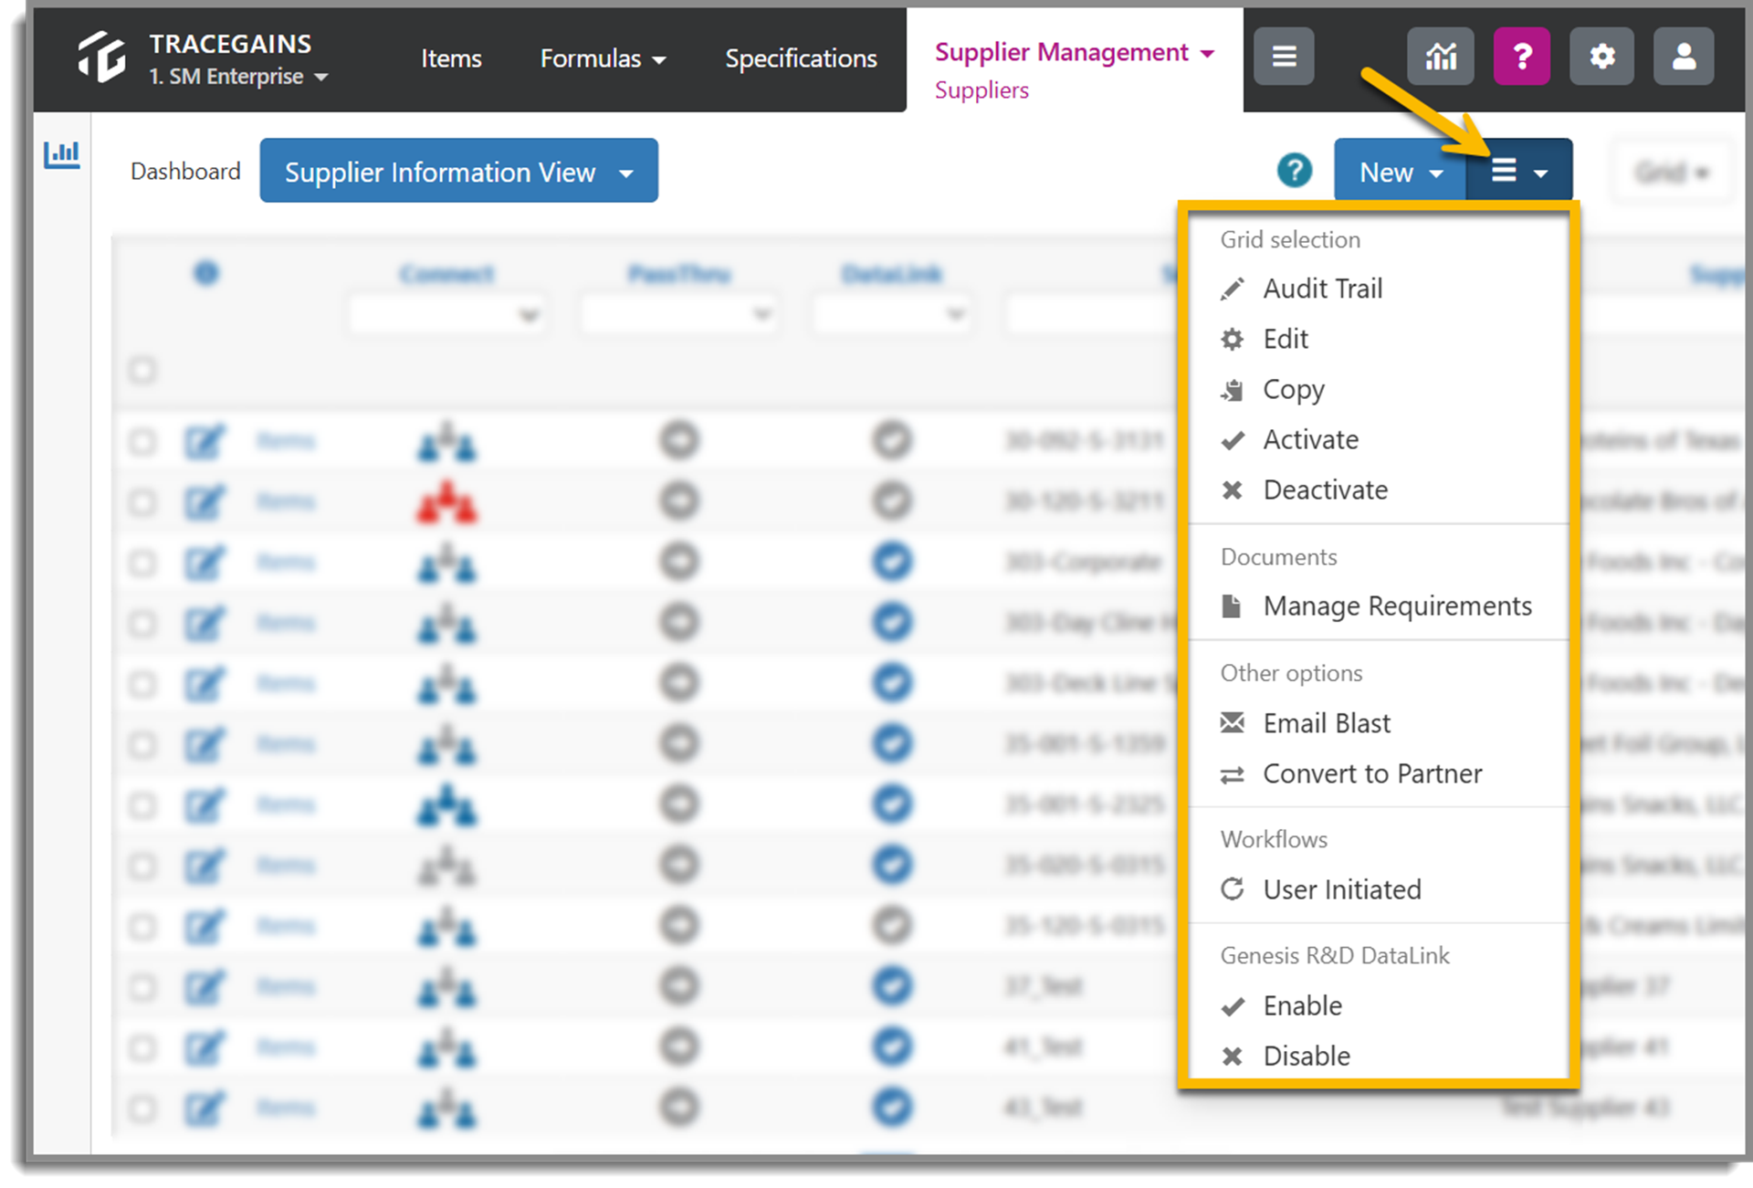Check the second supplier row checkbox

[142, 502]
